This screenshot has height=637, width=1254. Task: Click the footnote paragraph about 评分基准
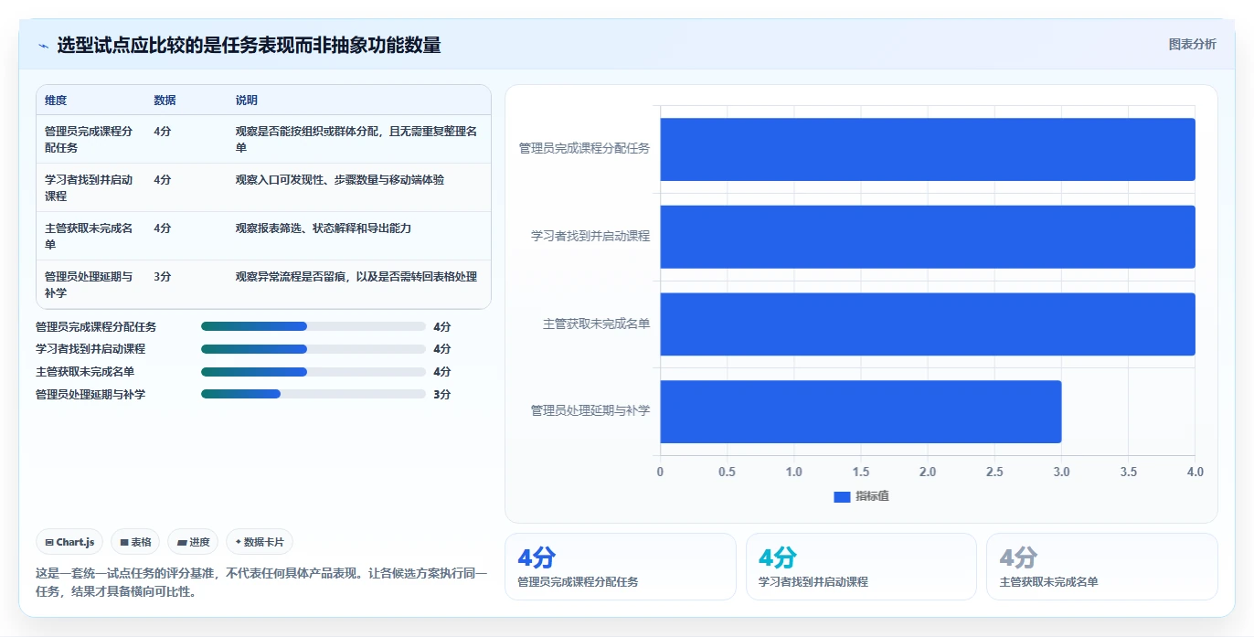point(262,582)
